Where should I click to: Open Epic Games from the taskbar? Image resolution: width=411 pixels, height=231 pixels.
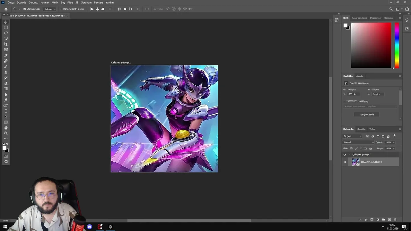click(x=110, y=227)
